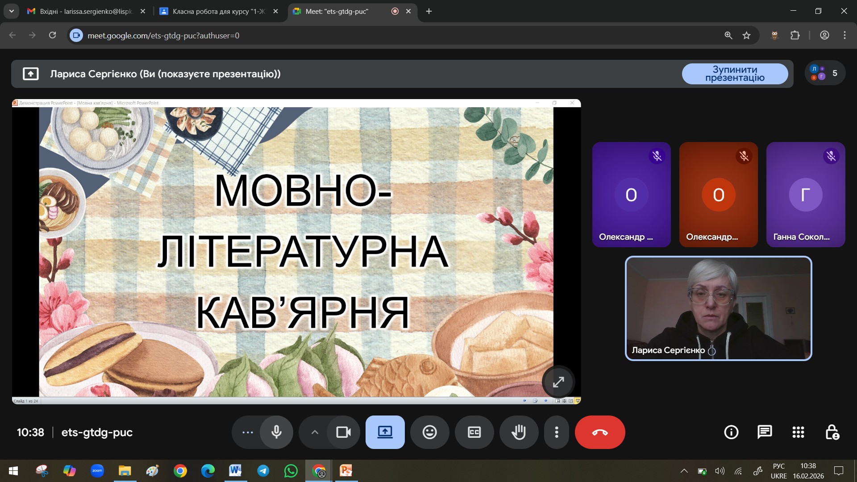Expand video settings chevron arrow

coord(315,432)
